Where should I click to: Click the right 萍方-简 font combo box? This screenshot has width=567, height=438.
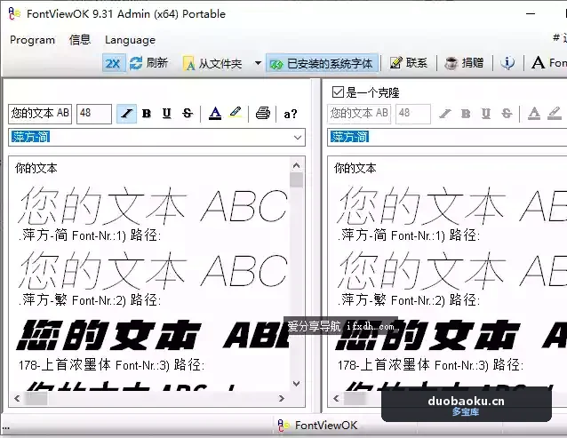pos(447,138)
